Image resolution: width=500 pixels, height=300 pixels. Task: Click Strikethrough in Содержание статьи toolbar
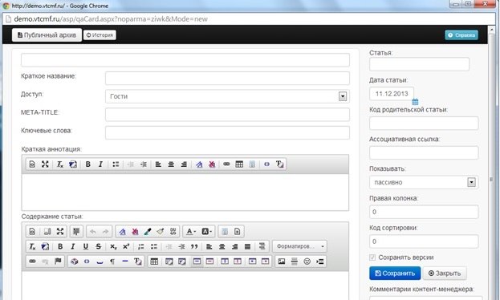tap(98, 246)
